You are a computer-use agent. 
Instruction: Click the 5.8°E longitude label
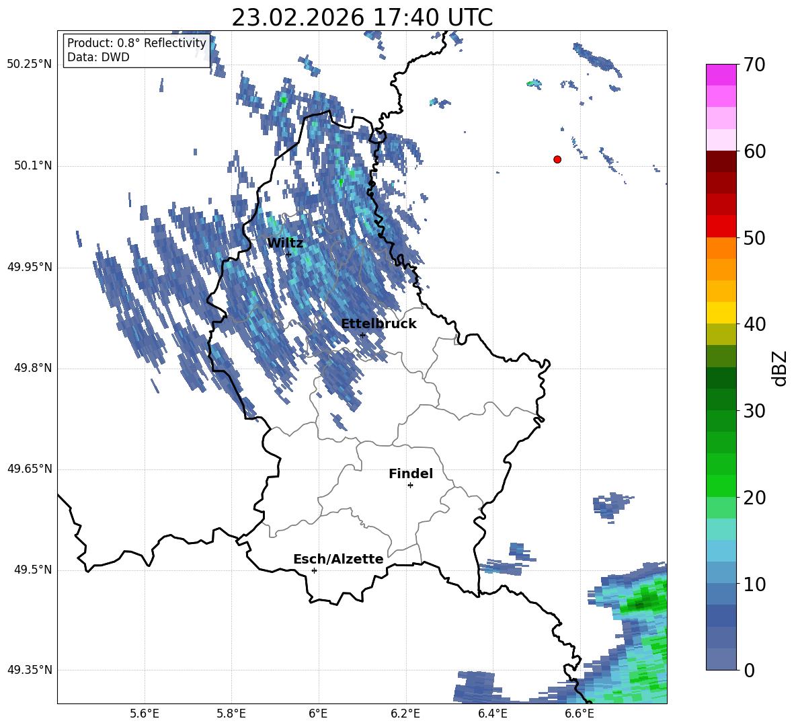pyautogui.click(x=231, y=714)
